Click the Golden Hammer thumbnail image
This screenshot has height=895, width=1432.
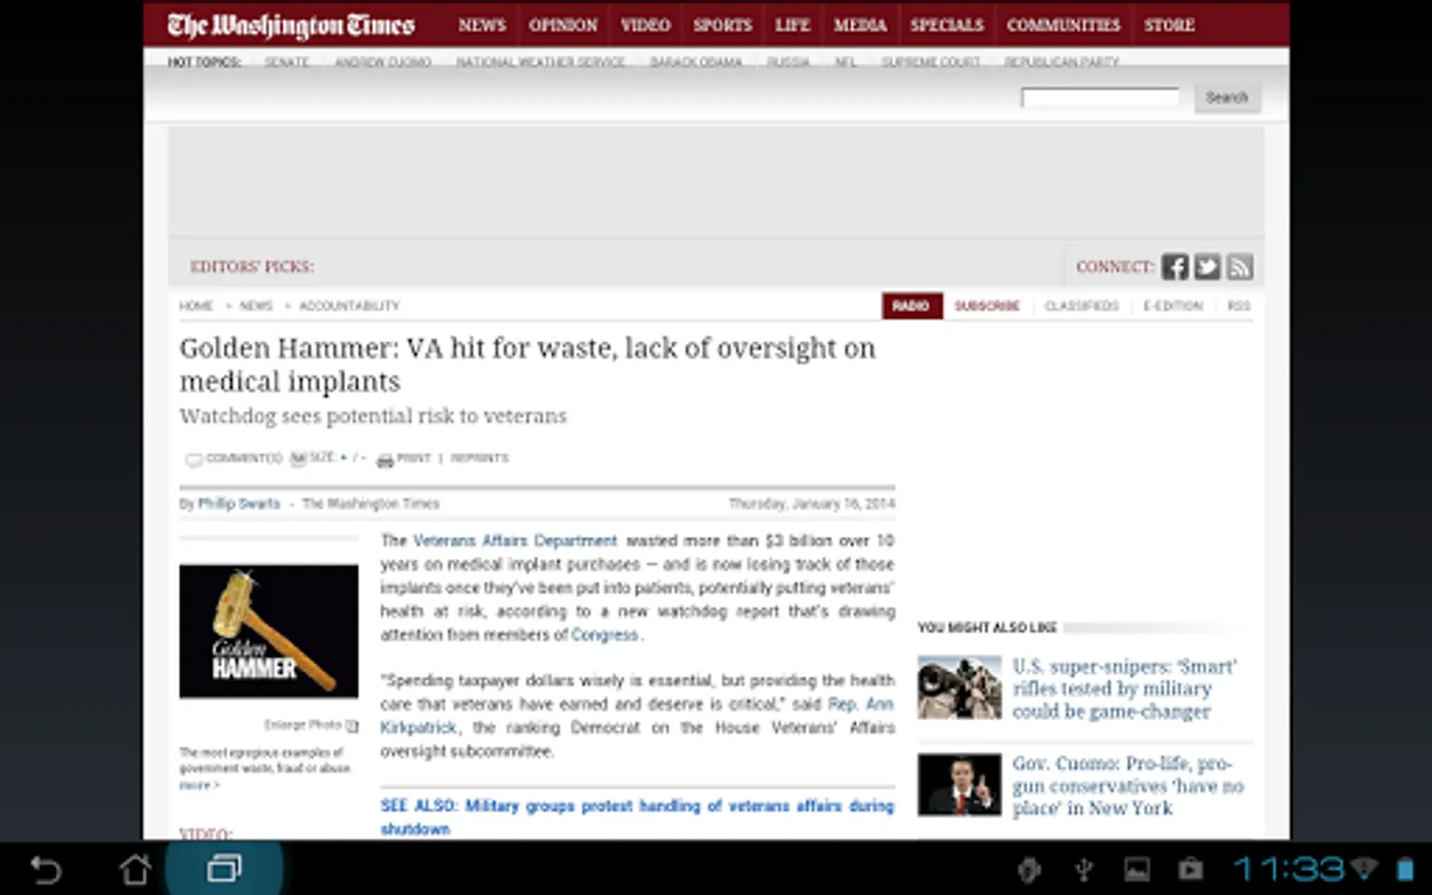tap(268, 630)
